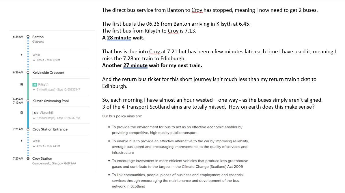Click the bus icon beside route 435 Abronhill
345x193 pixels.
(x=22, y=113)
